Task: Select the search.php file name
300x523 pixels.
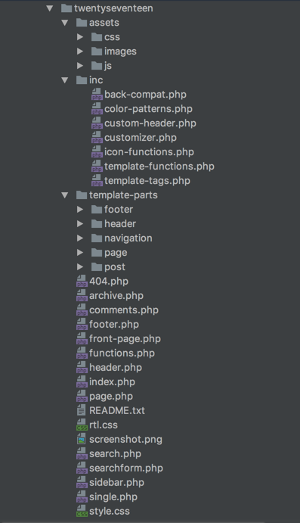Action: tap(115, 453)
